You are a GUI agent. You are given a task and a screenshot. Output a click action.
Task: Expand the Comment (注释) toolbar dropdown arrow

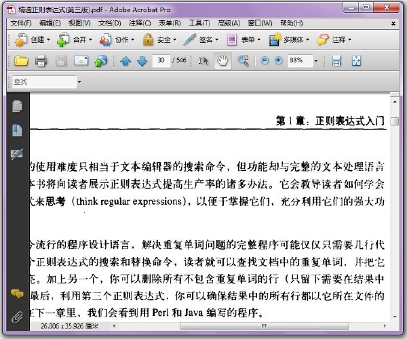[x=349, y=40]
